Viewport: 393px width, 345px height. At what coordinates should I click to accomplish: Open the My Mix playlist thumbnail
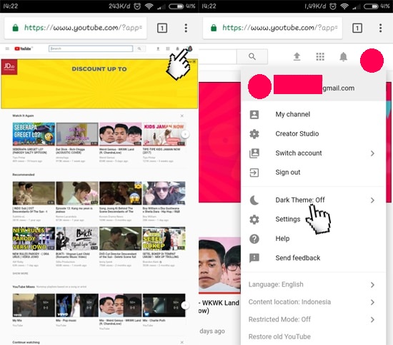(x=34, y=305)
